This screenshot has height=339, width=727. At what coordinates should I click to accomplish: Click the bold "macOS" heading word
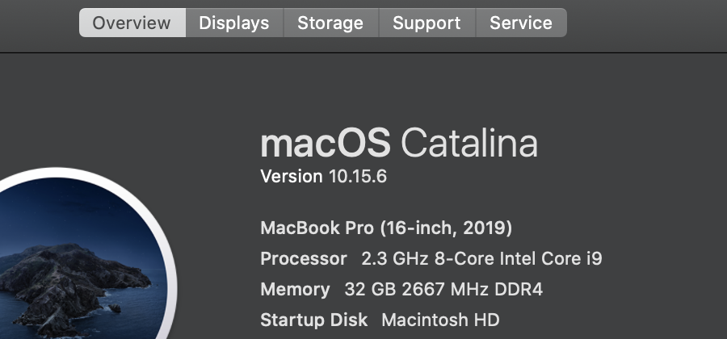click(325, 144)
